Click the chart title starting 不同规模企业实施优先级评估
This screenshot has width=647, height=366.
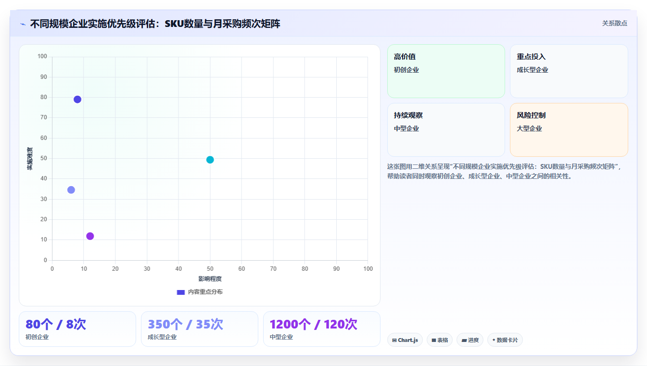155,24
